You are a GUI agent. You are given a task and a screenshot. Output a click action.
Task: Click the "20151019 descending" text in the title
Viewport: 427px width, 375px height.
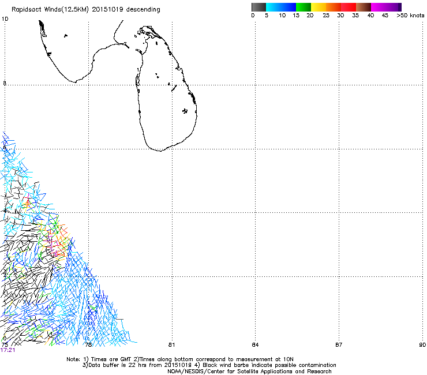coord(126,10)
